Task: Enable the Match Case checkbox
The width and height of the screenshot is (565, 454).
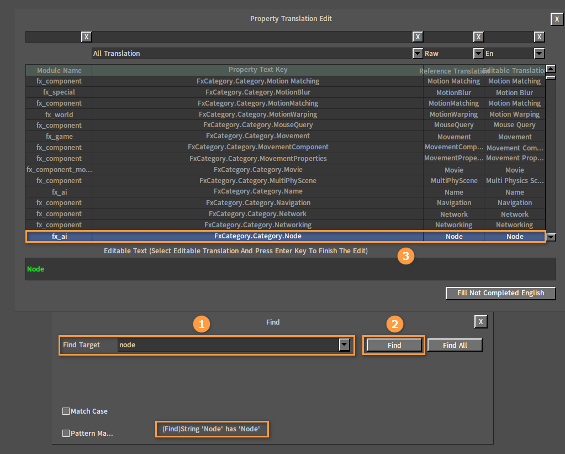Action: click(x=66, y=411)
